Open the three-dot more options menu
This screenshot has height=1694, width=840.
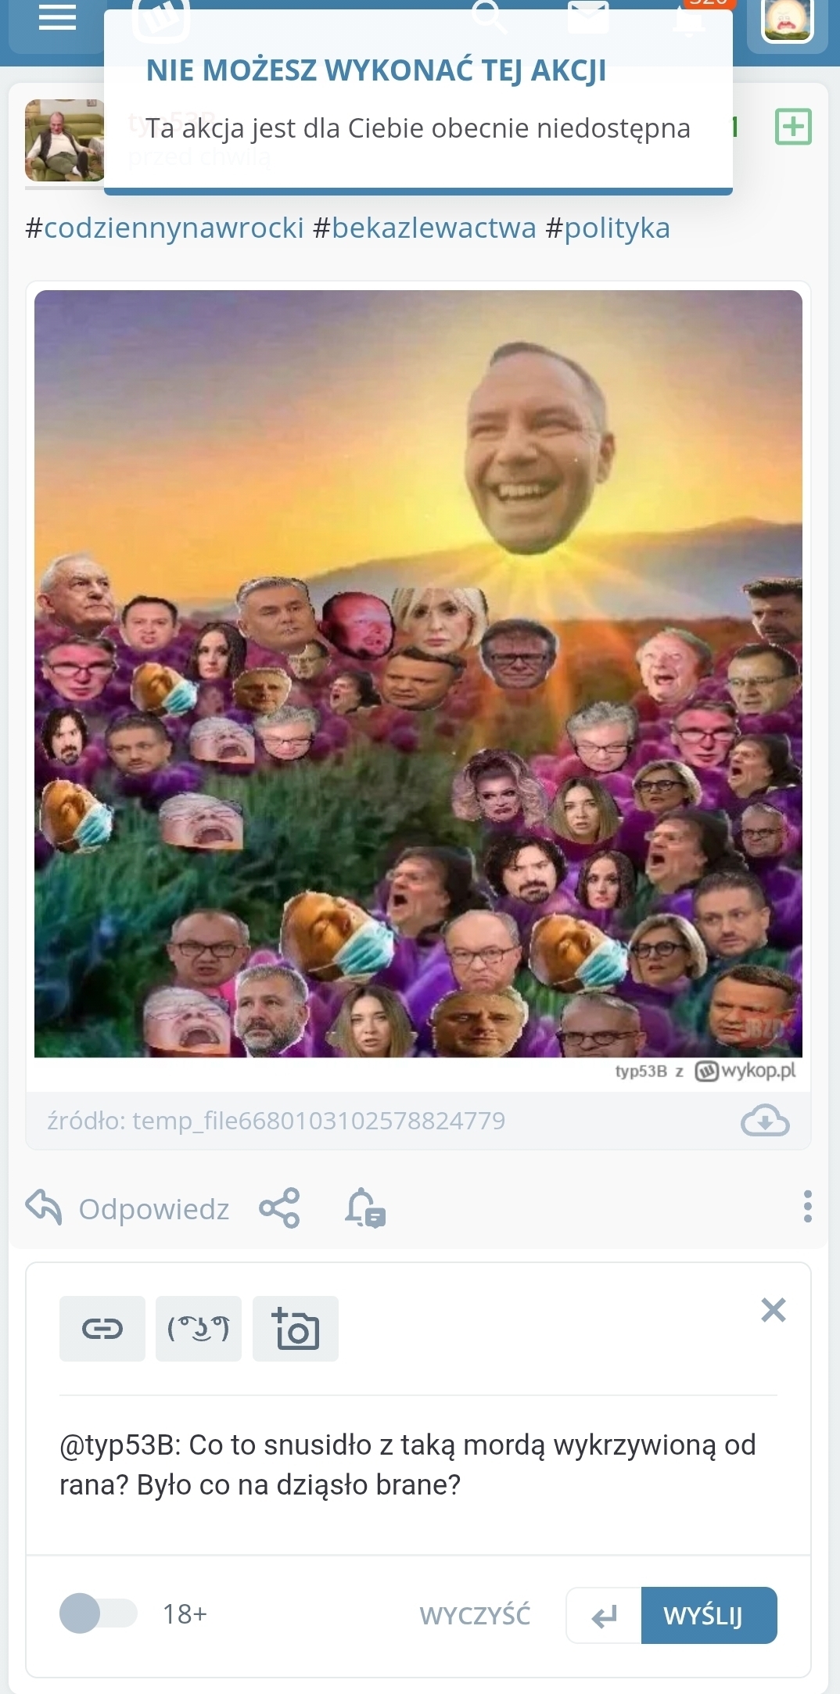(x=808, y=1207)
